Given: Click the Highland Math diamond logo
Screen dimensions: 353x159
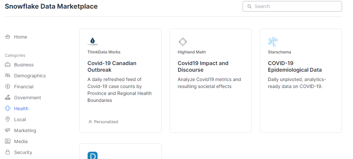Looking at the screenshot, I should pos(183,42).
